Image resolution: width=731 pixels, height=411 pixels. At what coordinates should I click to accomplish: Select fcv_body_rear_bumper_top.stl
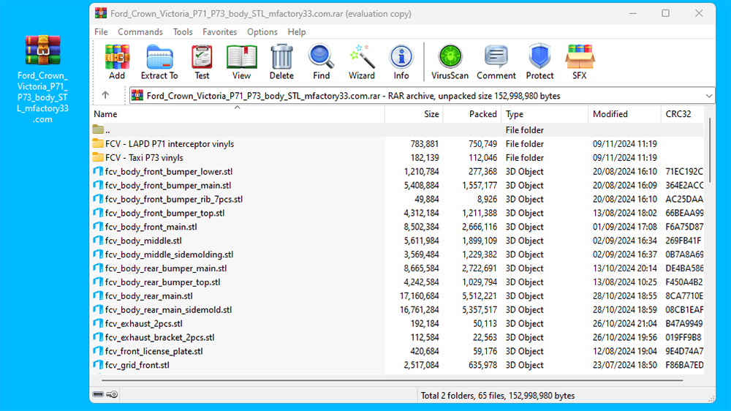pos(156,282)
